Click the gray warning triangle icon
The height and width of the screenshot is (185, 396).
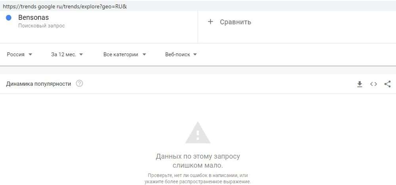tap(198, 133)
